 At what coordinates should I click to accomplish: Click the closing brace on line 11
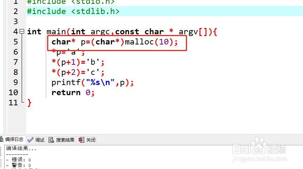(x=29, y=103)
